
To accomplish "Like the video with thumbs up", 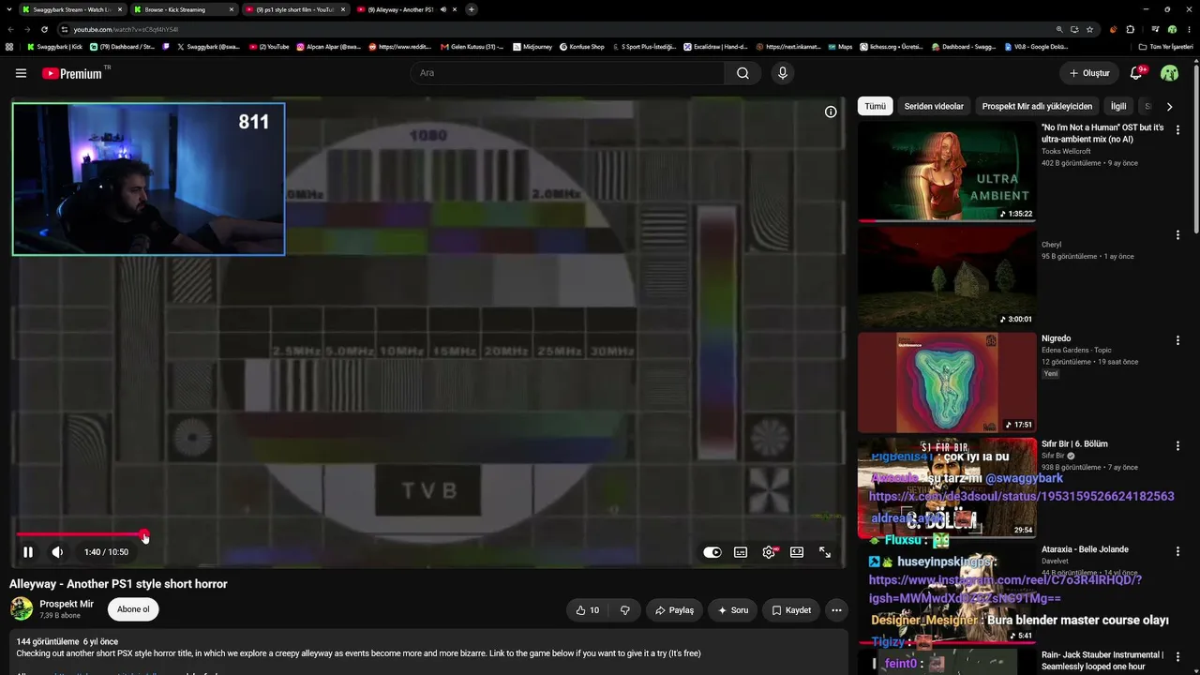I will pyautogui.click(x=588, y=610).
